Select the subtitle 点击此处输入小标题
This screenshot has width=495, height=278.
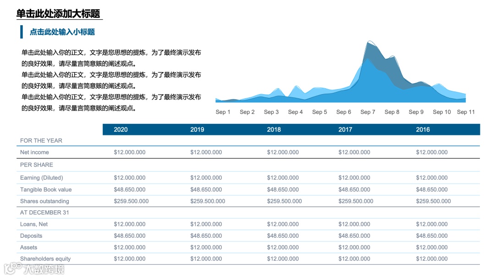[62, 32]
